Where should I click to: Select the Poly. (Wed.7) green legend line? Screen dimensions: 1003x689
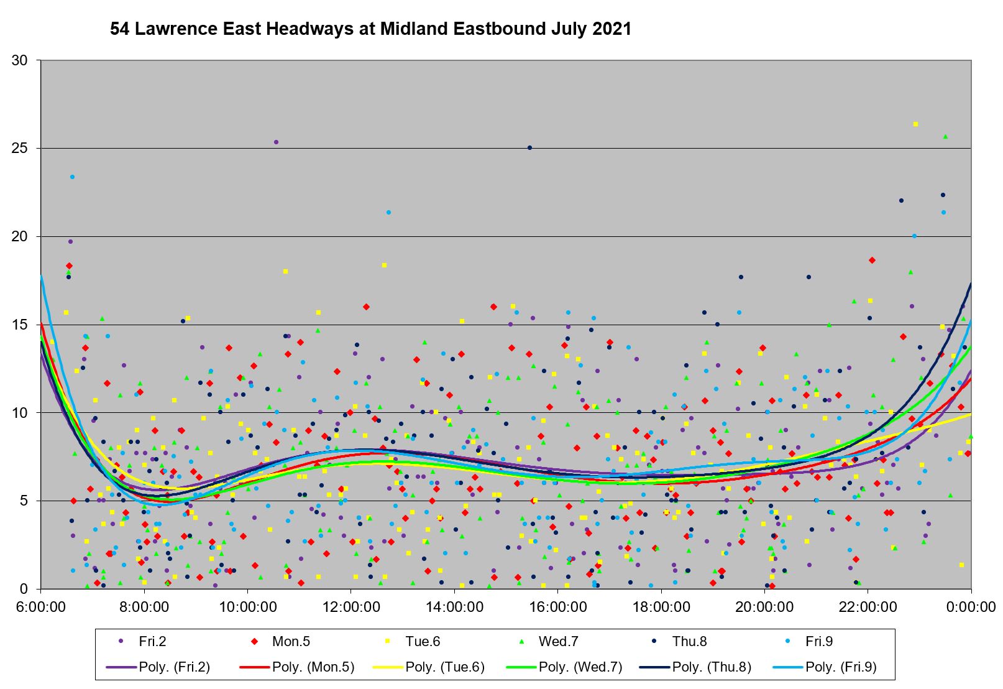(x=521, y=667)
